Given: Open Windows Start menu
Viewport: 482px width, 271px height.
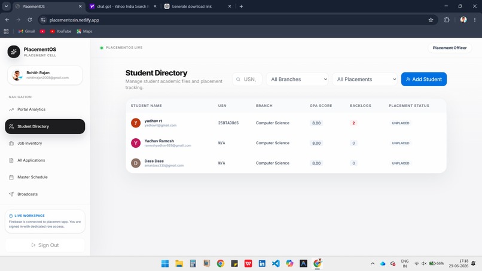Looking at the screenshot, I should [x=165, y=264].
